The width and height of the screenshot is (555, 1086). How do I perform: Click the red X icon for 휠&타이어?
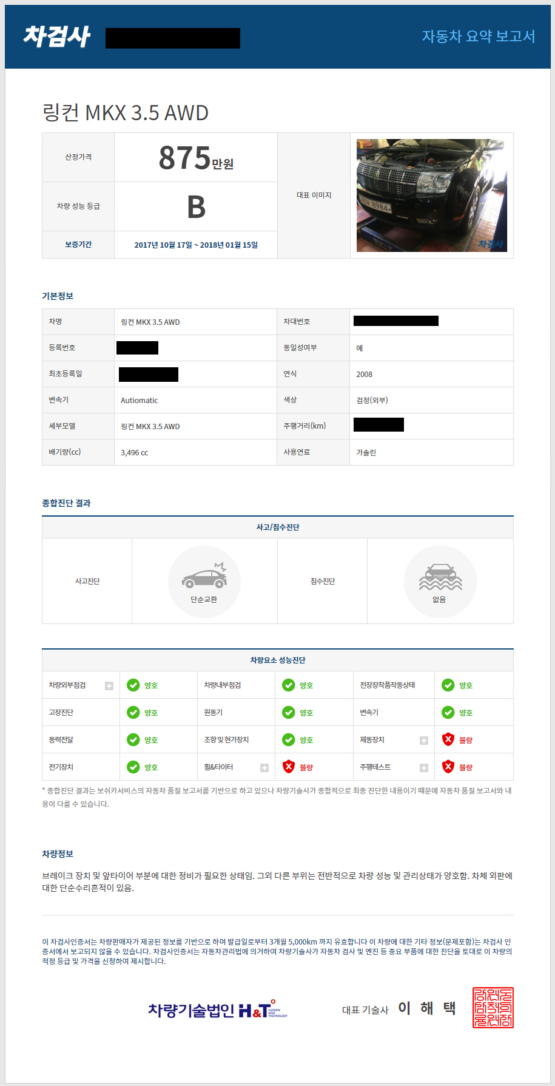tap(289, 767)
